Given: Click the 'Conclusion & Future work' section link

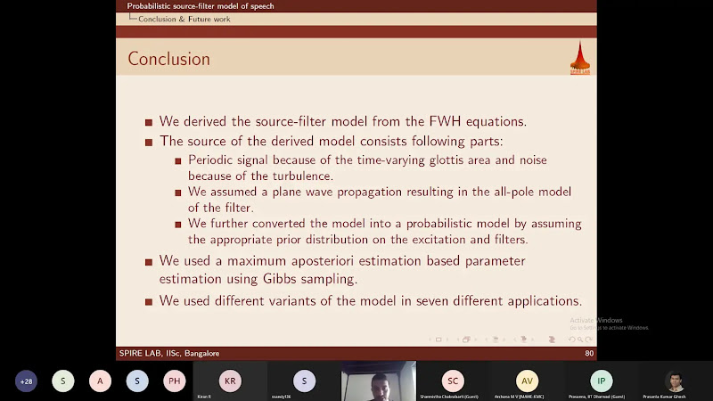Looking at the screenshot, I should [184, 19].
